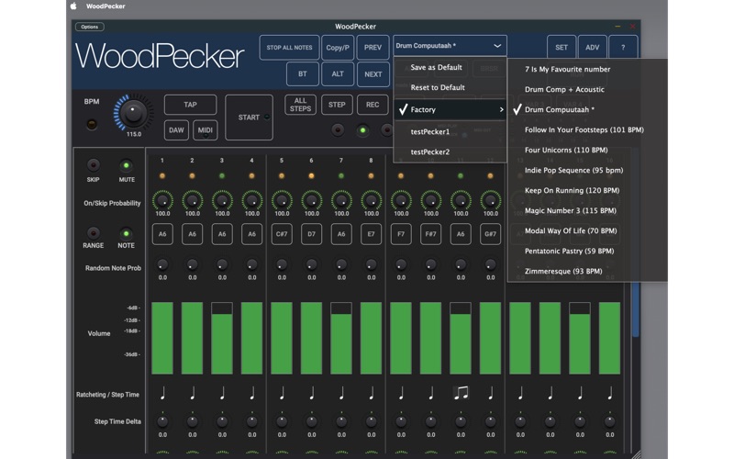
Task: Select Indie Pop Sequence preset
Action: tap(587, 170)
